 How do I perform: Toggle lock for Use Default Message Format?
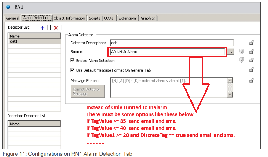[x=252, y=70]
